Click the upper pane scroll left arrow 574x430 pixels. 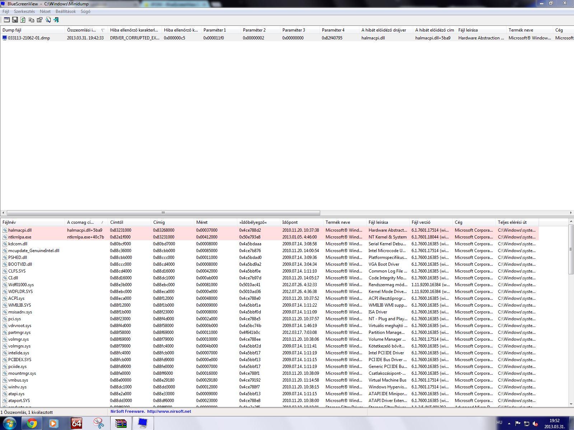3,213
